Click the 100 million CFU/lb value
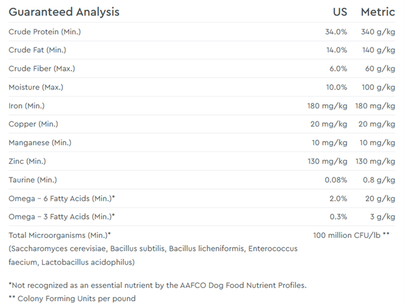Image resolution: width=405 pixels, height=306 pixels. coord(350,235)
